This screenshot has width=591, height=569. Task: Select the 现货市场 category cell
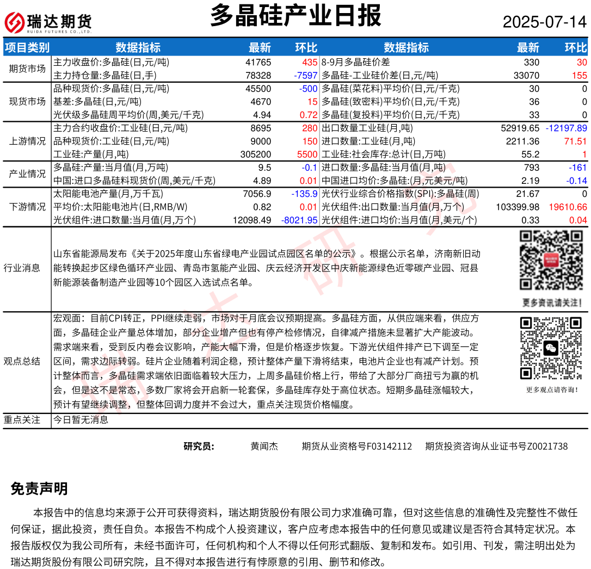tap(27, 101)
